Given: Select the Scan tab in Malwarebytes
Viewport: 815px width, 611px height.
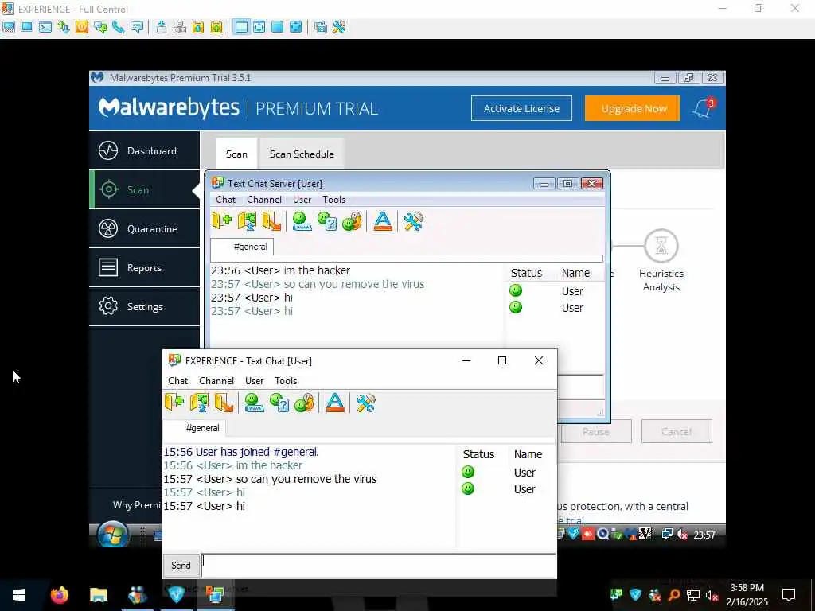Looking at the screenshot, I should 236,154.
